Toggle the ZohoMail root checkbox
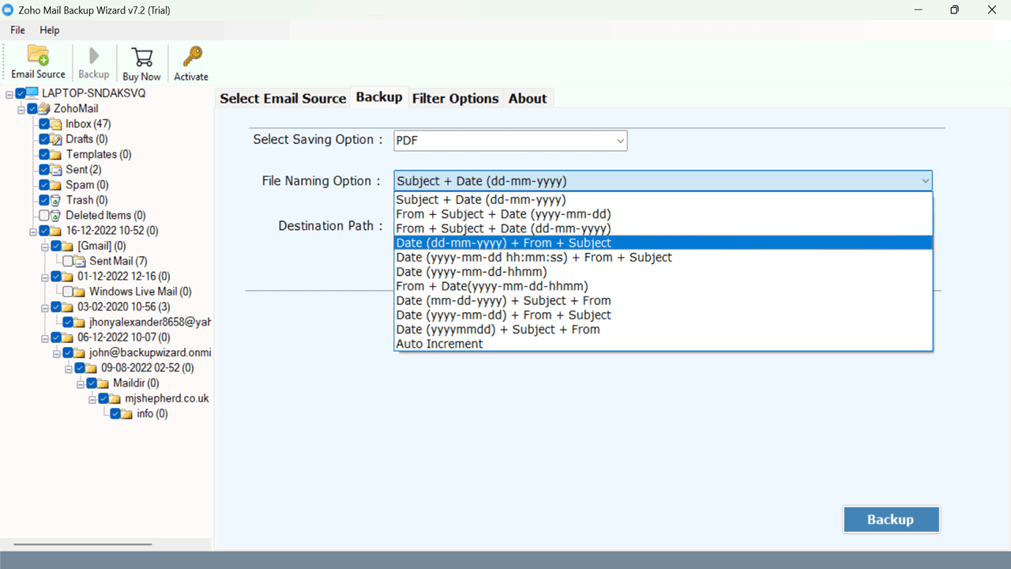1011x569 pixels. point(32,108)
